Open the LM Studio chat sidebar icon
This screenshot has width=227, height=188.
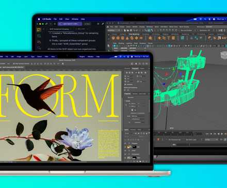[39, 30]
